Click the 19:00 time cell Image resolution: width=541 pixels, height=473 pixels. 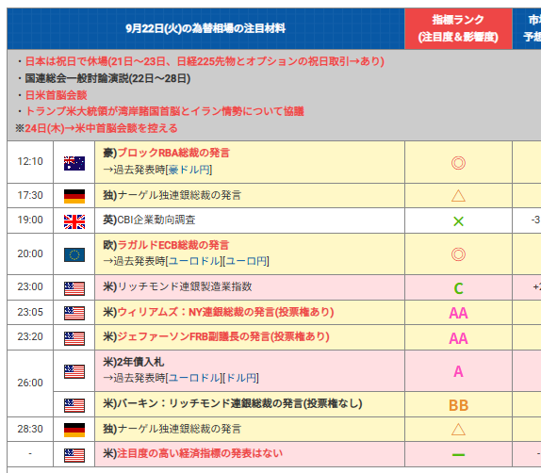pos(30,220)
